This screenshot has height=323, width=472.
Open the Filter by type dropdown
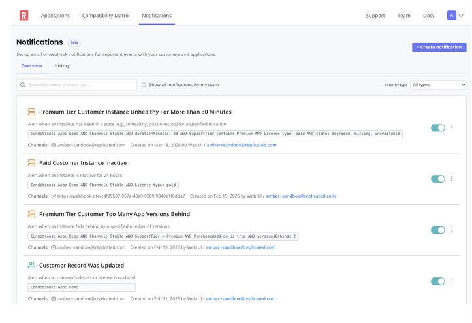438,85
